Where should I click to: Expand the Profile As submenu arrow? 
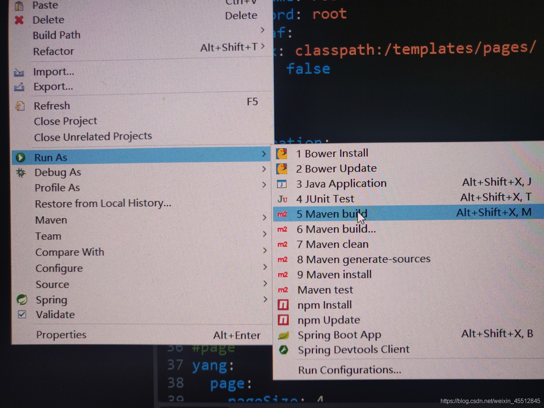pyautogui.click(x=264, y=185)
